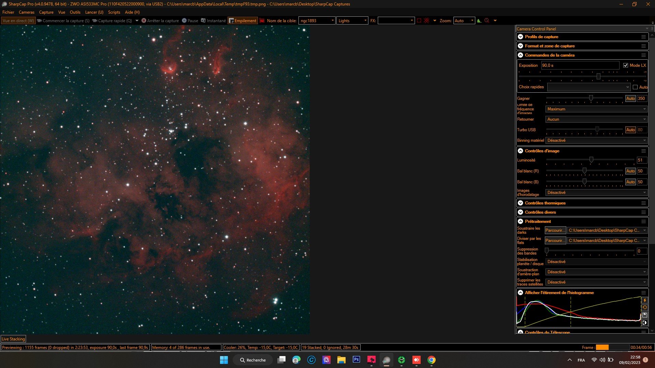This screenshot has height=368, width=655.
Task: Collapse the Contrôles d'image section
Action: click(521, 151)
